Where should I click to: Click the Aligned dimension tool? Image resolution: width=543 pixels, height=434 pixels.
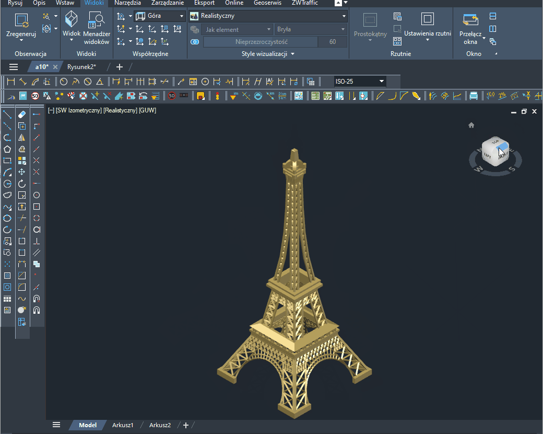click(x=23, y=82)
